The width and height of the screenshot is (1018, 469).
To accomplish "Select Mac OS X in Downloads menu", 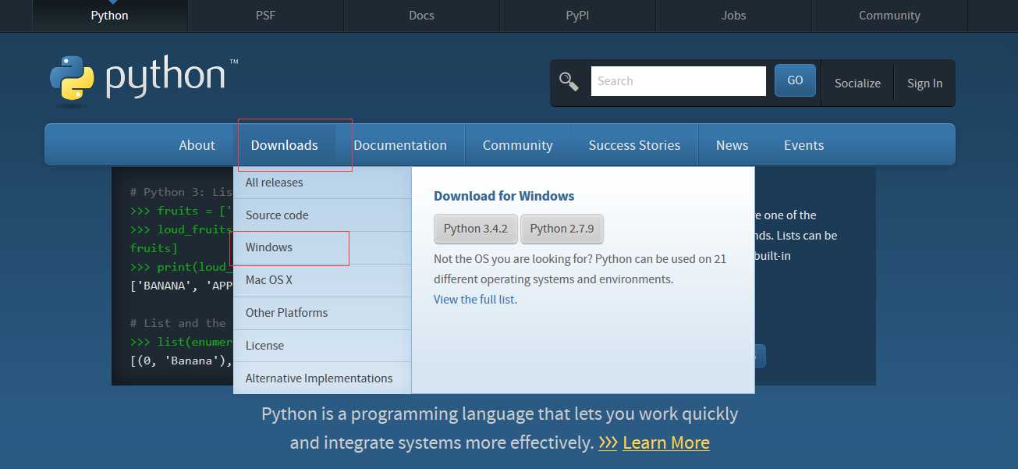I will click(322, 280).
